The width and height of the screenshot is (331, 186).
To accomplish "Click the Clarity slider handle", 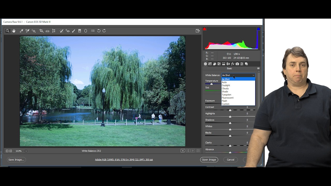I will click(230, 146).
